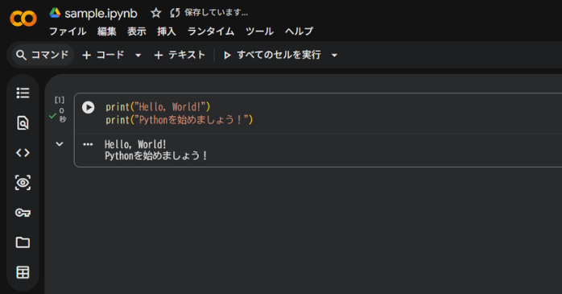The height and width of the screenshot is (294, 562).
Task: Open the data table sidebar icon
Action: [x=23, y=272]
